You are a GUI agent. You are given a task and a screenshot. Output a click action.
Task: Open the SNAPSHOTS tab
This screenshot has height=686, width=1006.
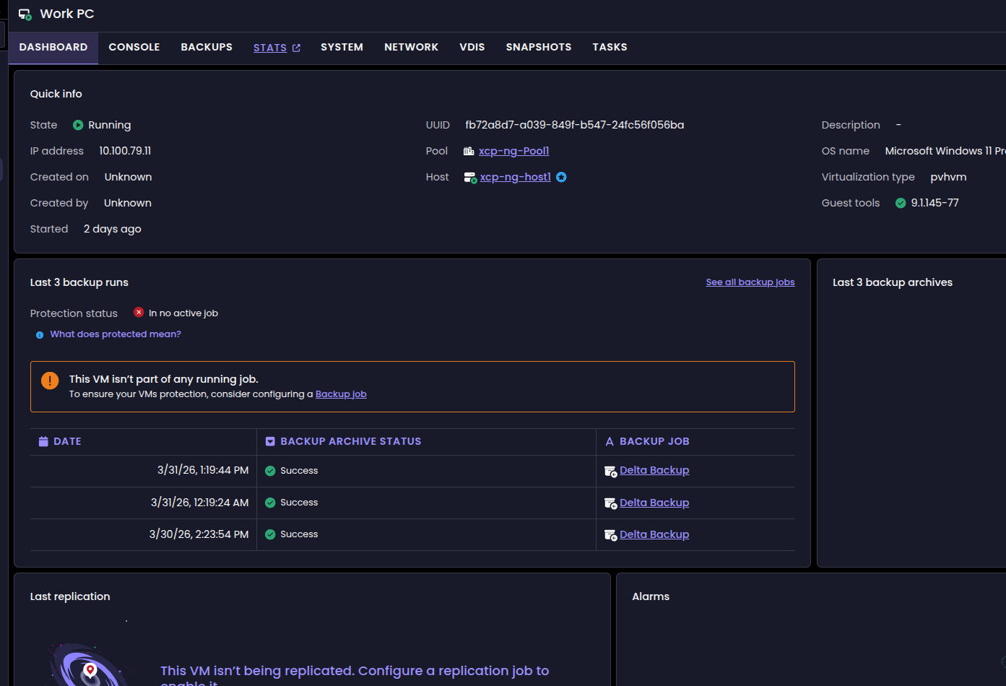[x=538, y=47]
